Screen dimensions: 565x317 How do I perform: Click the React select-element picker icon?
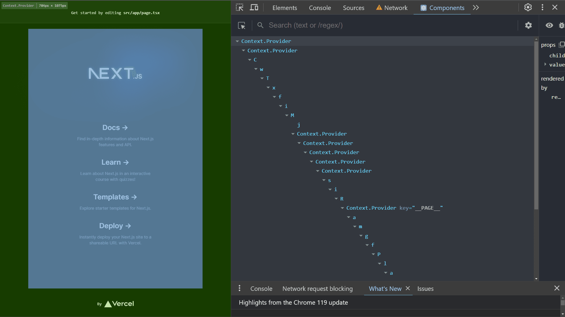(x=242, y=26)
